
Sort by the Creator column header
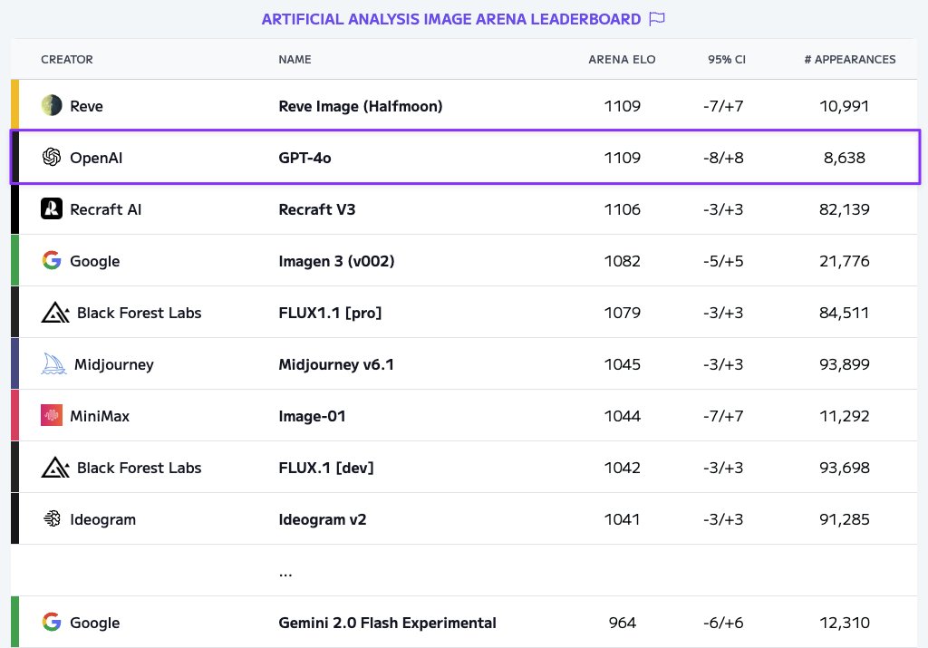click(67, 59)
